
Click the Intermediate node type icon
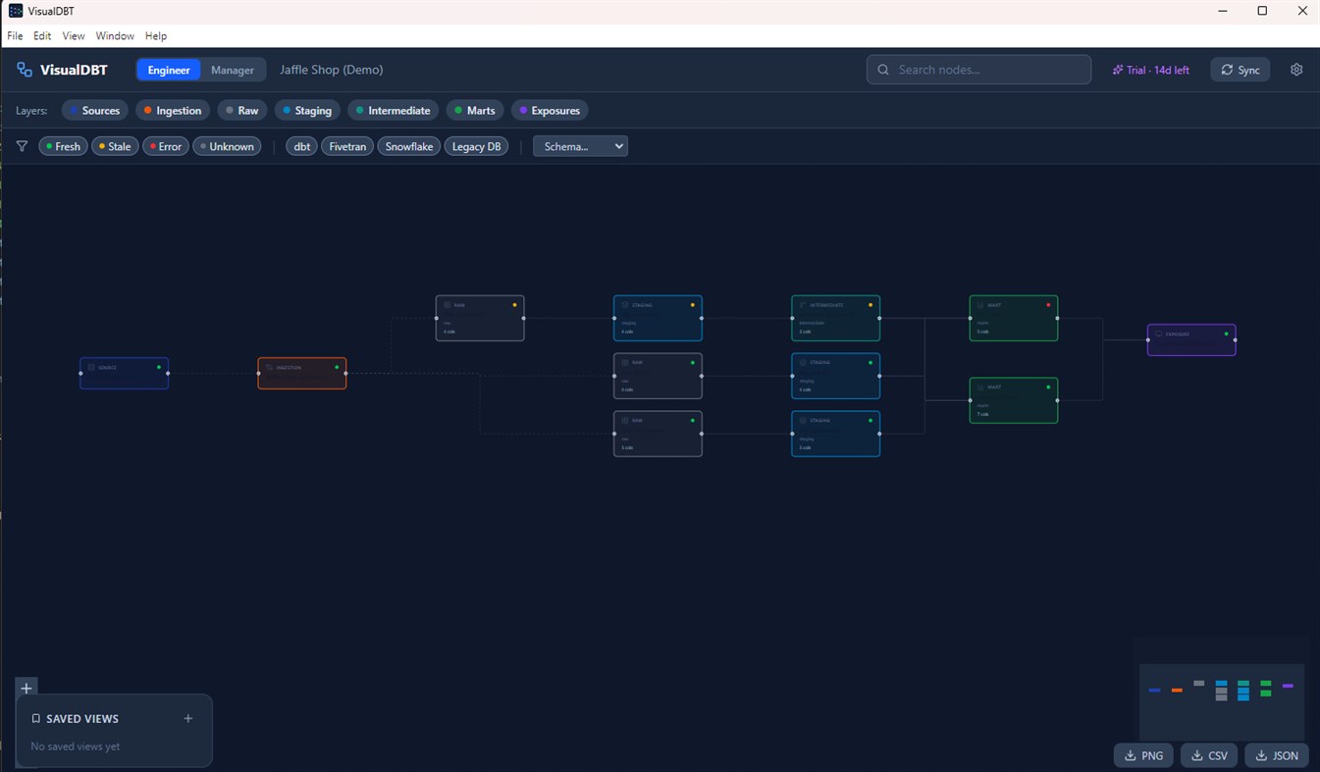tap(803, 305)
